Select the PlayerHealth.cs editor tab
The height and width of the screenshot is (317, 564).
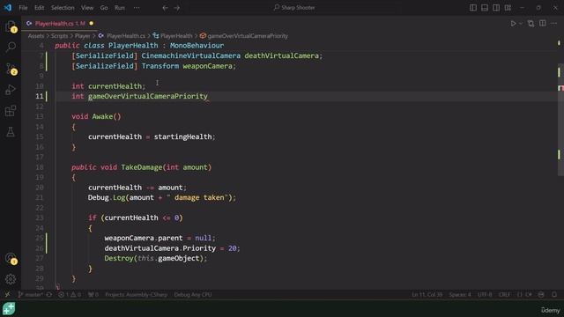(x=59, y=24)
